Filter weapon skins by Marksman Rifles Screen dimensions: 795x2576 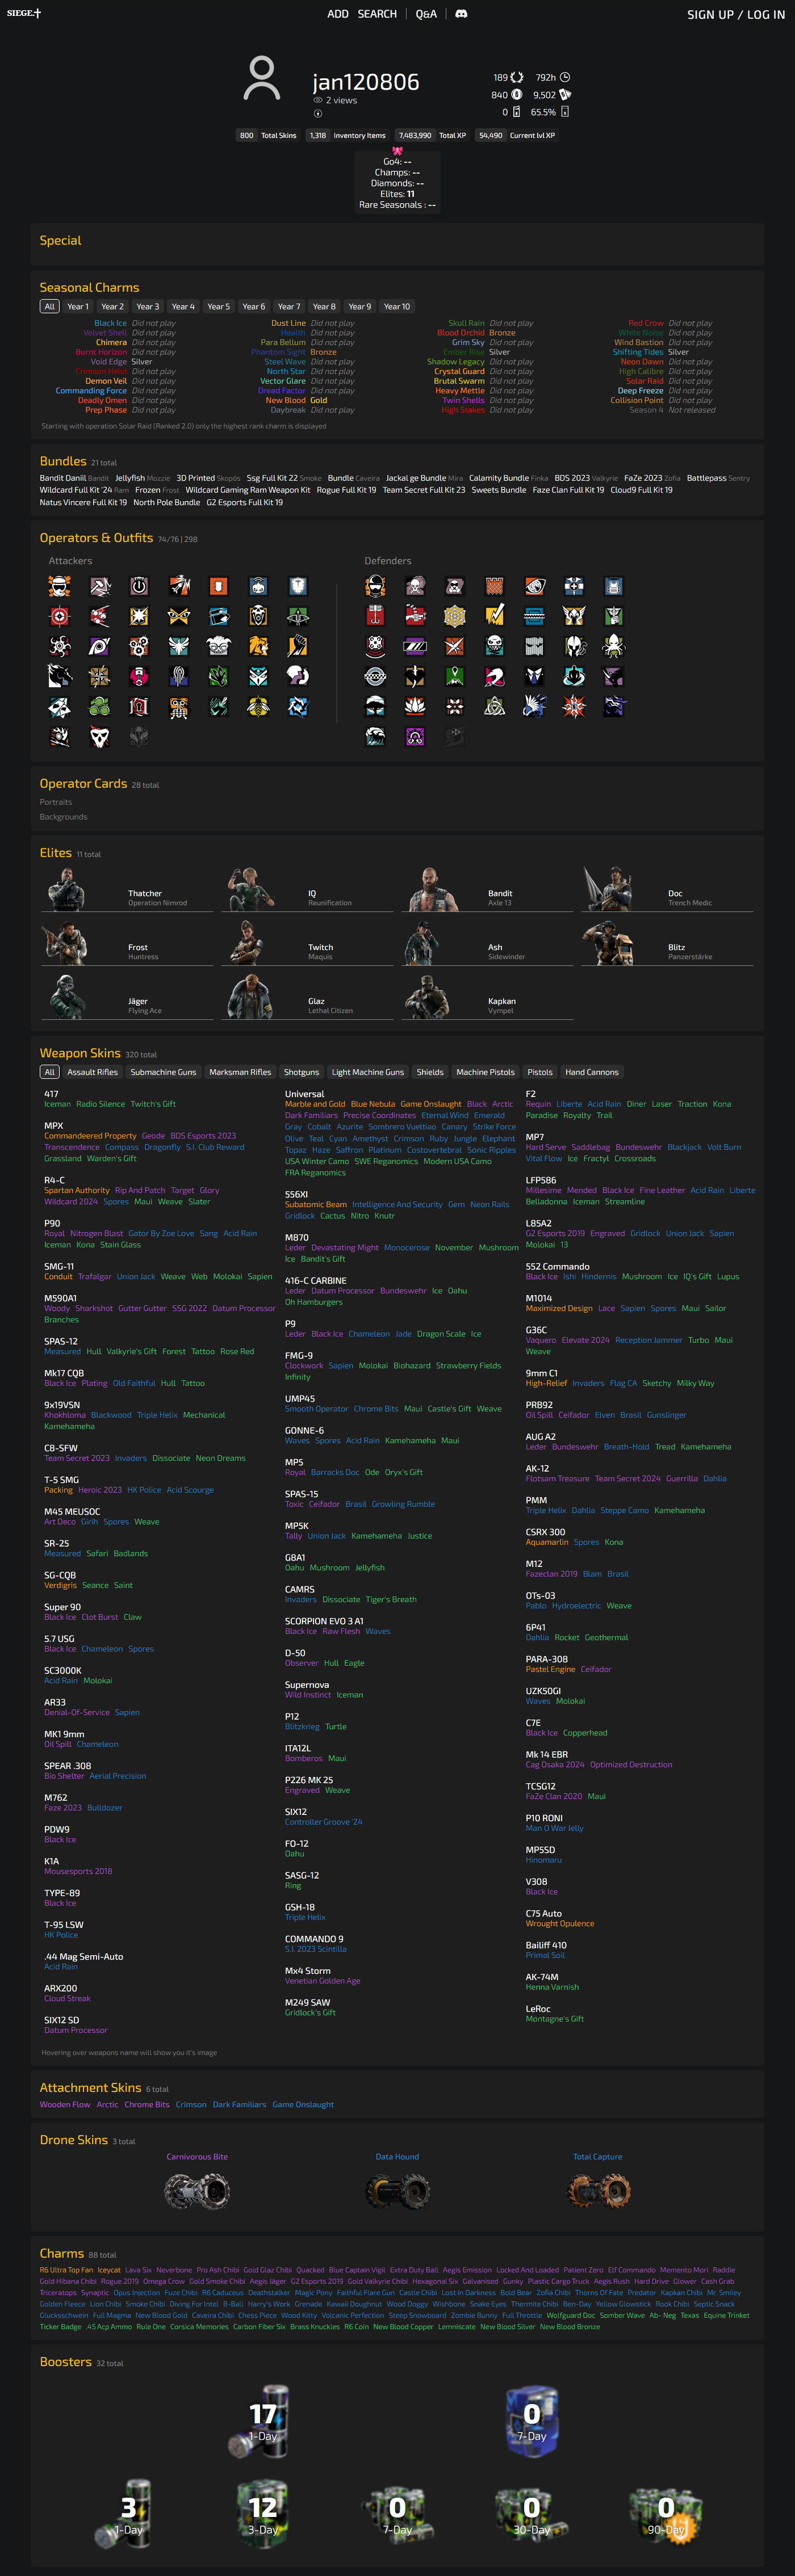[240, 1072]
